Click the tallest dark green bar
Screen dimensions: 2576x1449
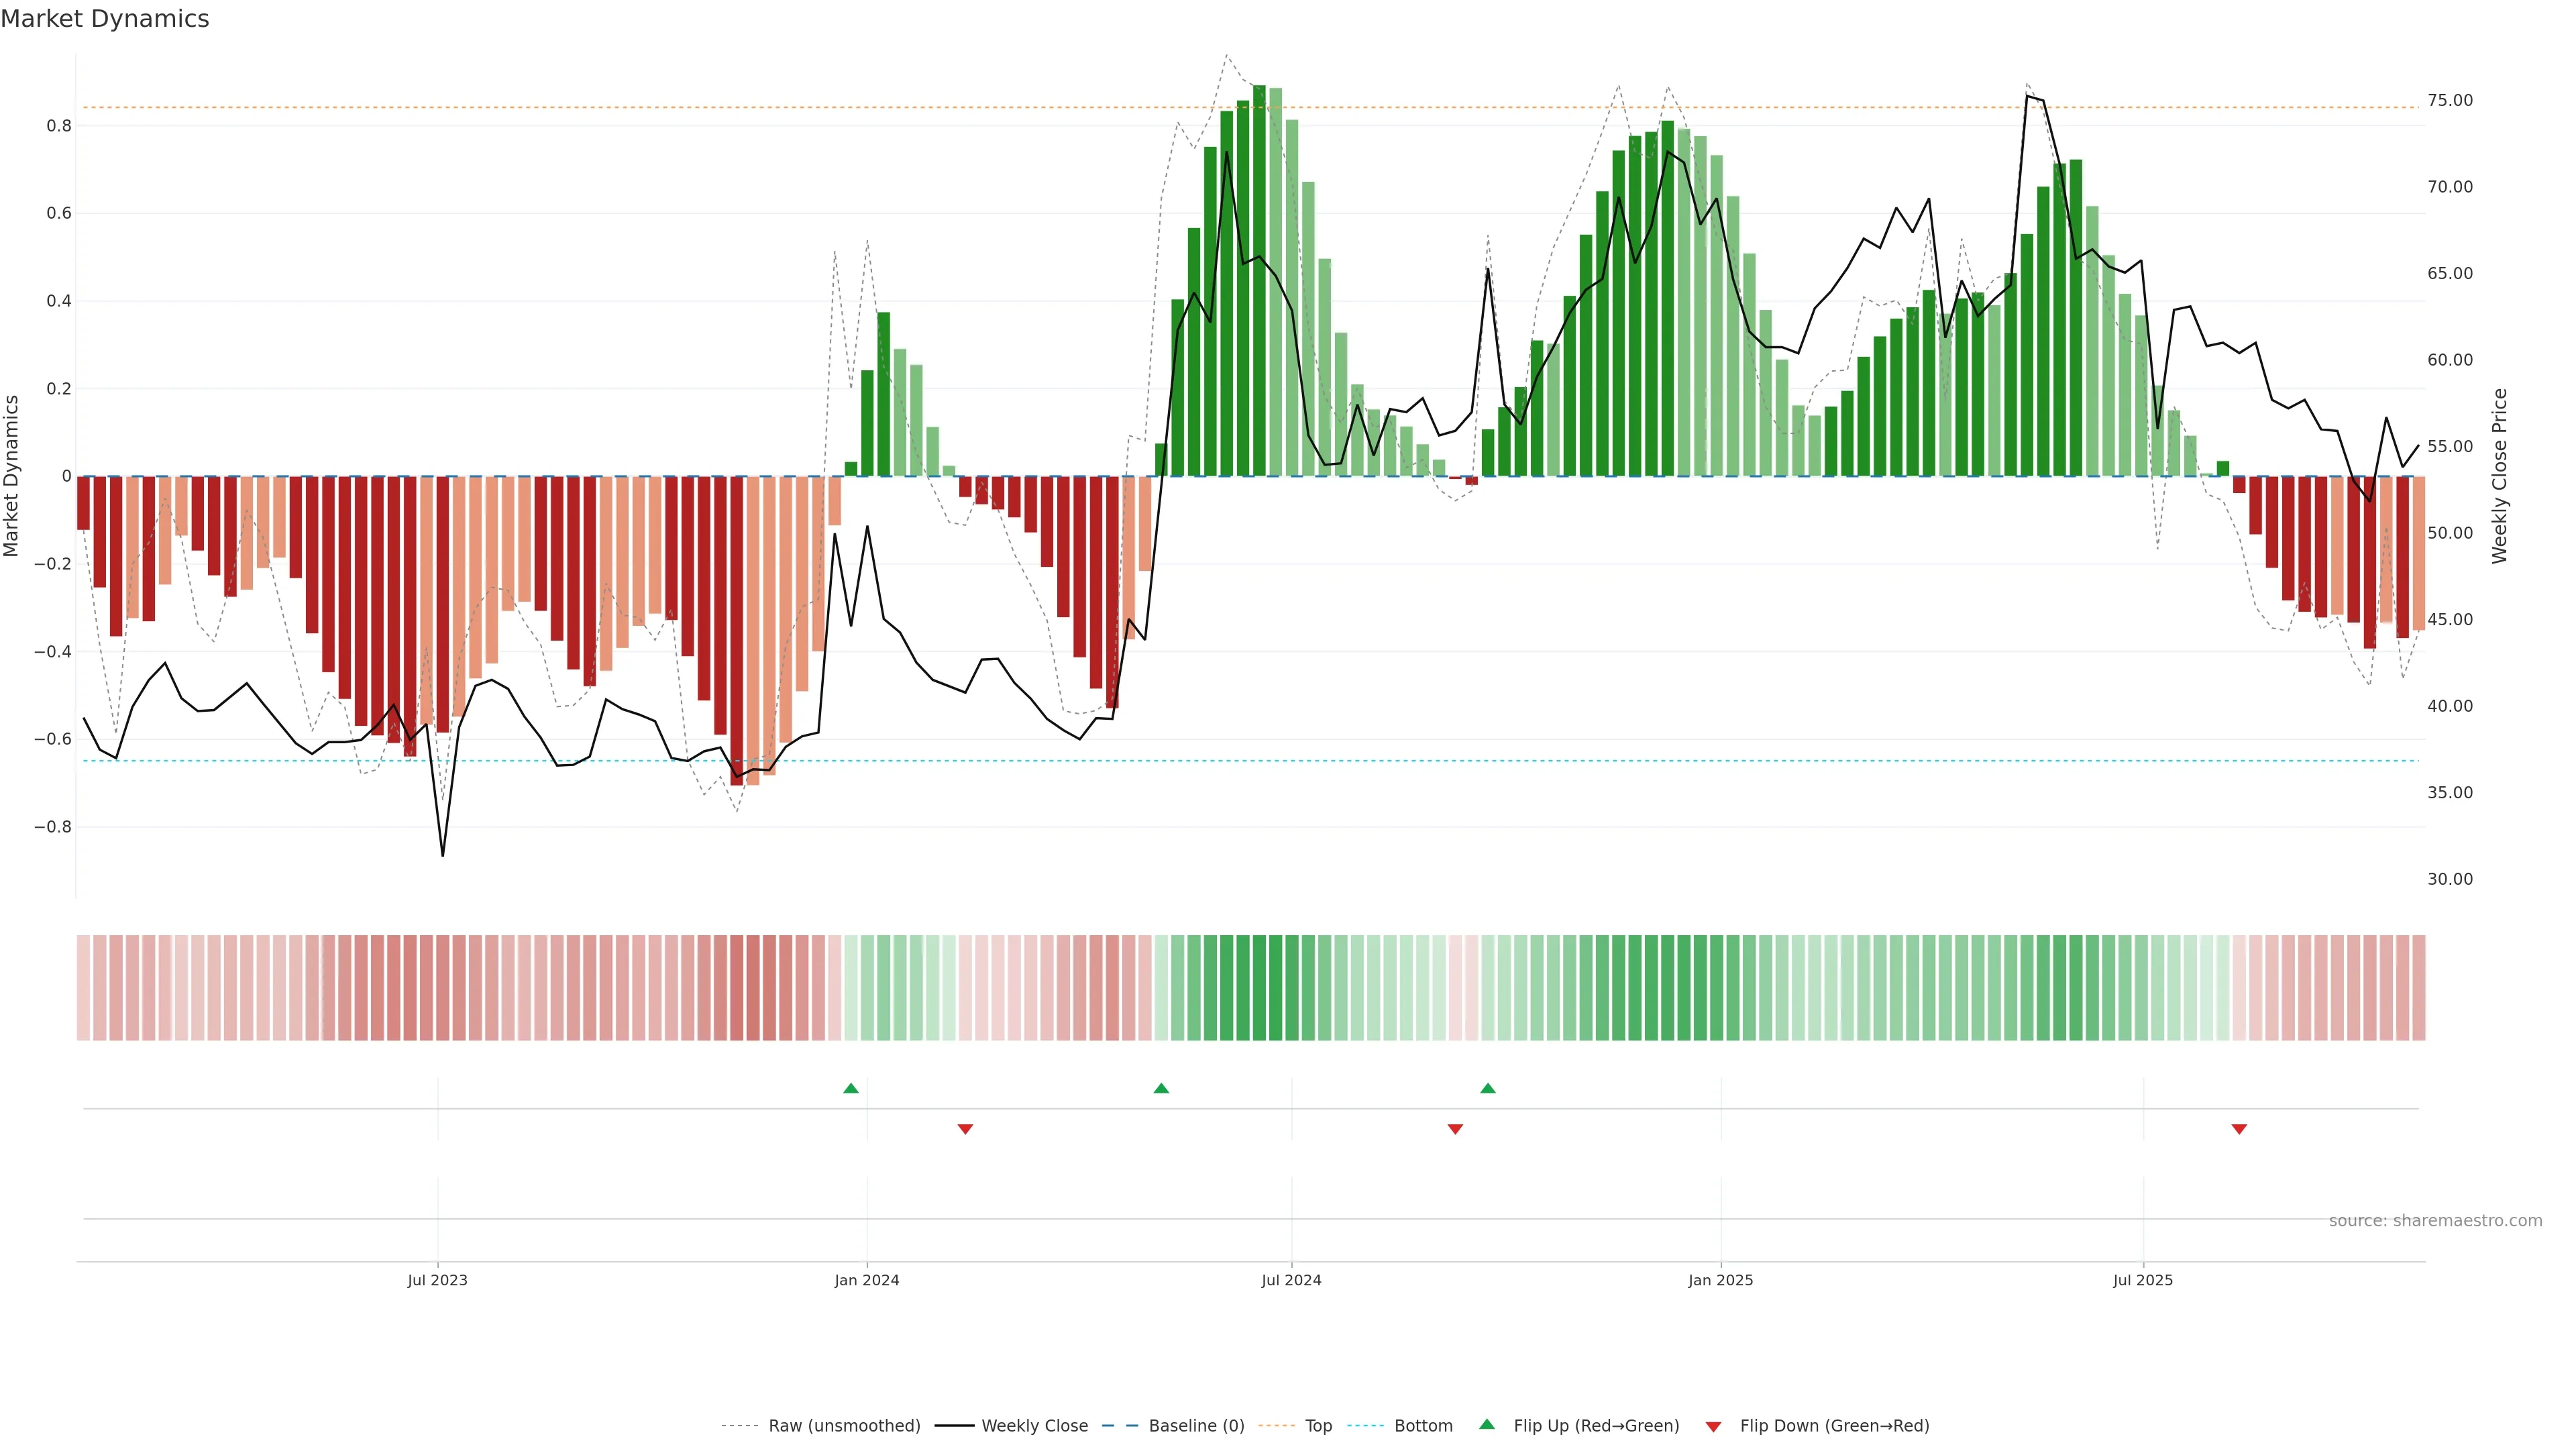(x=1259, y=280)
